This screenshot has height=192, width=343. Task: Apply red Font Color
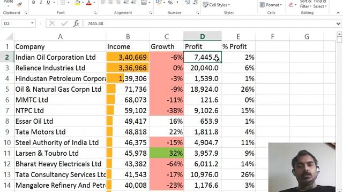[x=89, y=2]
